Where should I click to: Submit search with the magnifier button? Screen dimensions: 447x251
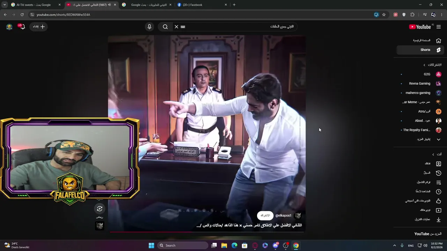pos(165,27)
